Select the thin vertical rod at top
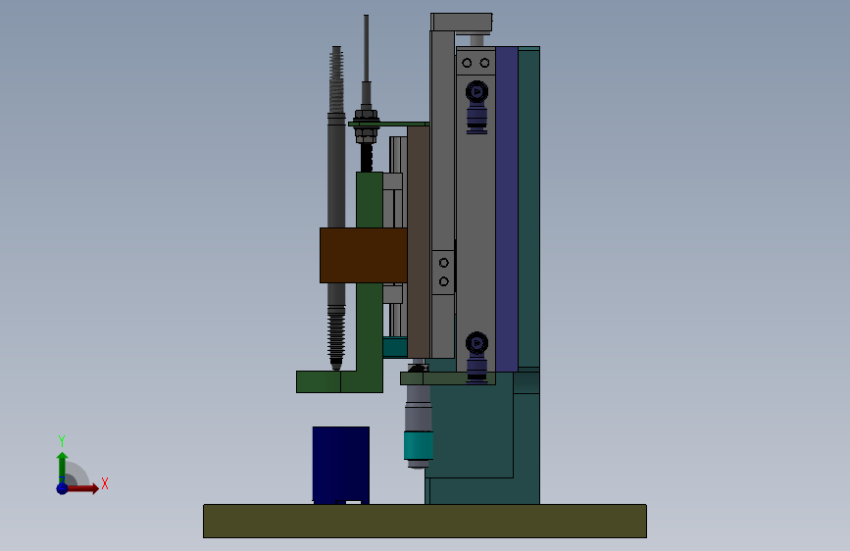 [367, 49]
